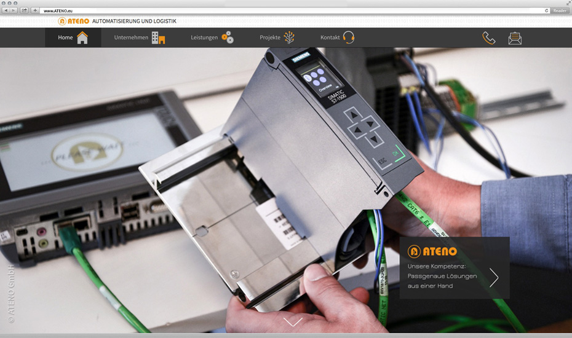This screenshot has width=572, height=338.
Task: Click the ATENO logo in header
Action: point(74,21)
